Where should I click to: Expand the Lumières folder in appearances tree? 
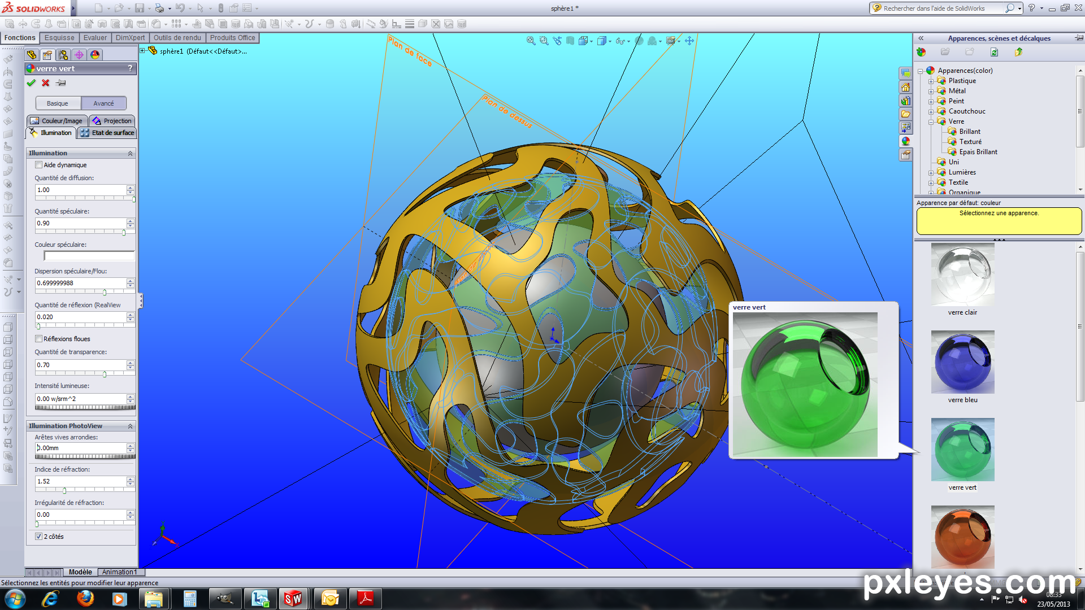pyautogui.click(x=931, y=173)
